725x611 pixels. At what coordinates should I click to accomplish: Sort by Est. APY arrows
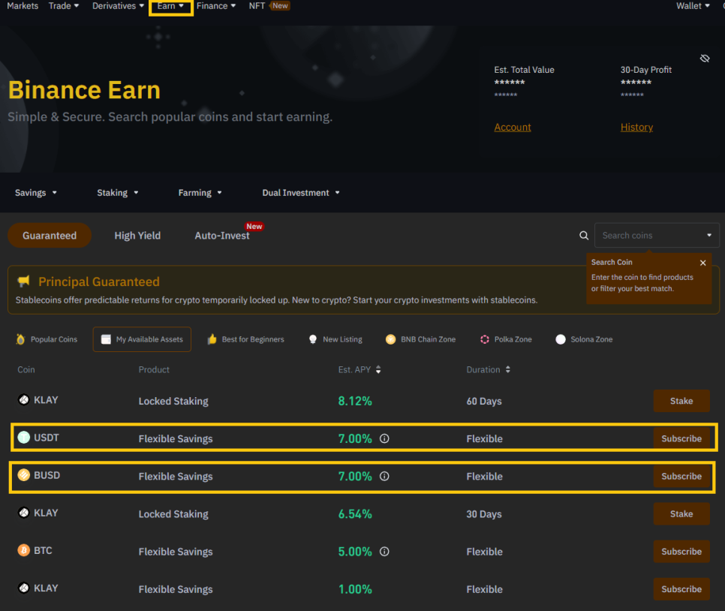click(x=378, y=369)
